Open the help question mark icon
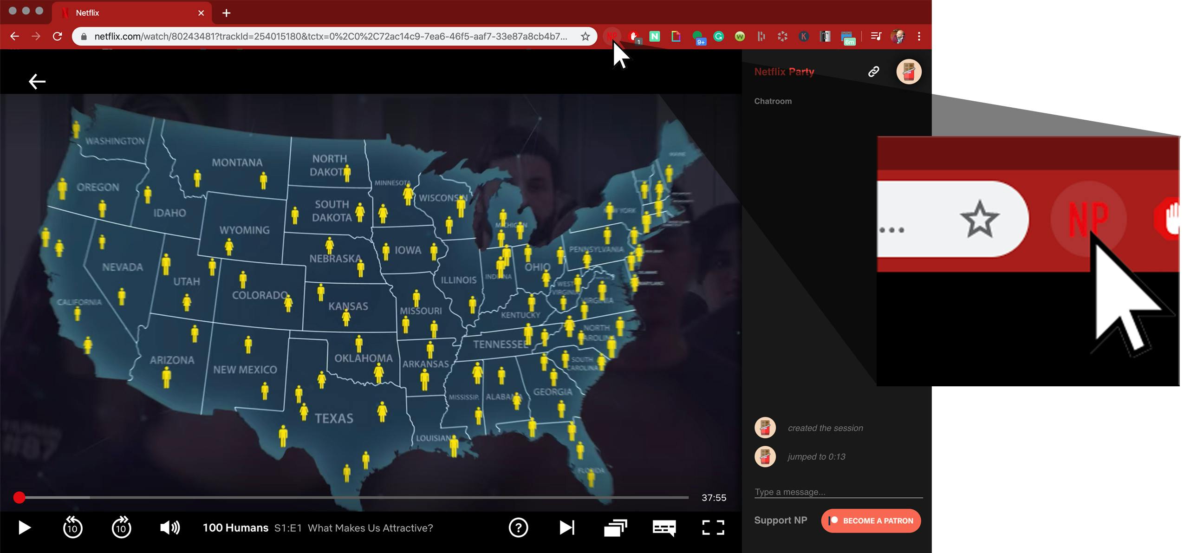 [x=518, y=527]
